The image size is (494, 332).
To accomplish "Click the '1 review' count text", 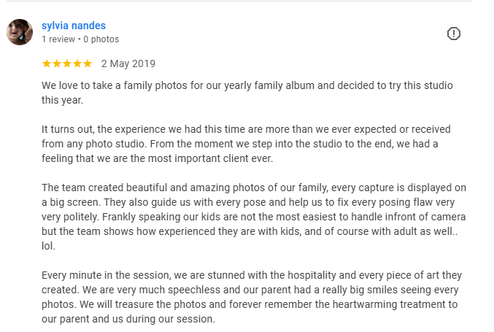I will [58, 39].
